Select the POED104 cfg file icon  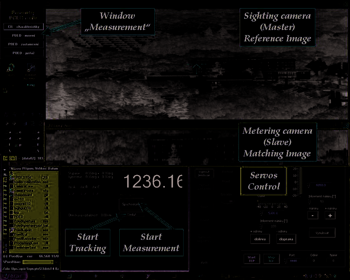(11, 177)
